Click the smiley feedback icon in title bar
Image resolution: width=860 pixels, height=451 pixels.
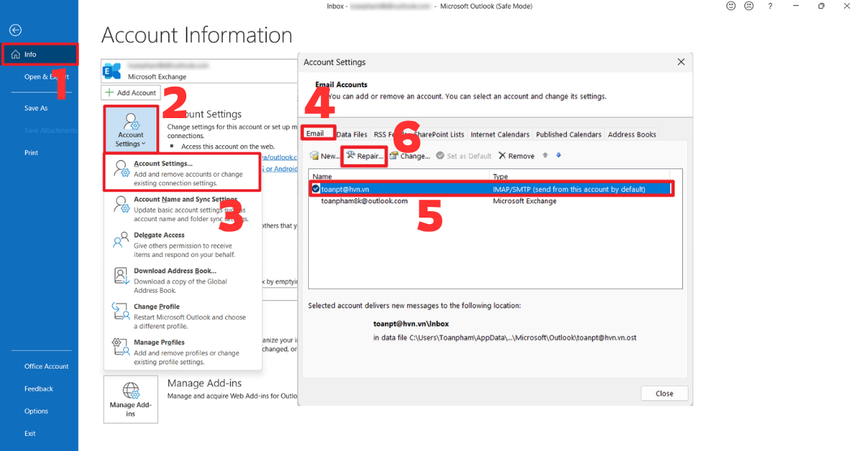click(x=731, y=6)
